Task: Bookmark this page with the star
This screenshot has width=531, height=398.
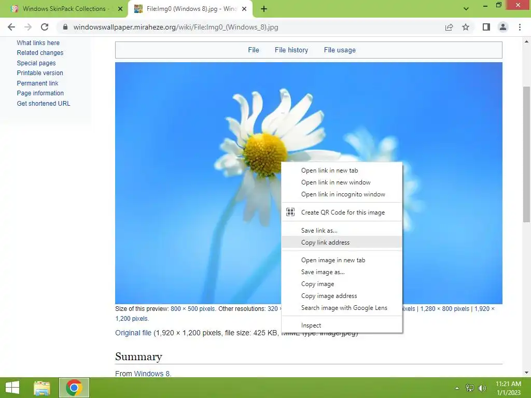Action: (x=466, y=27)
